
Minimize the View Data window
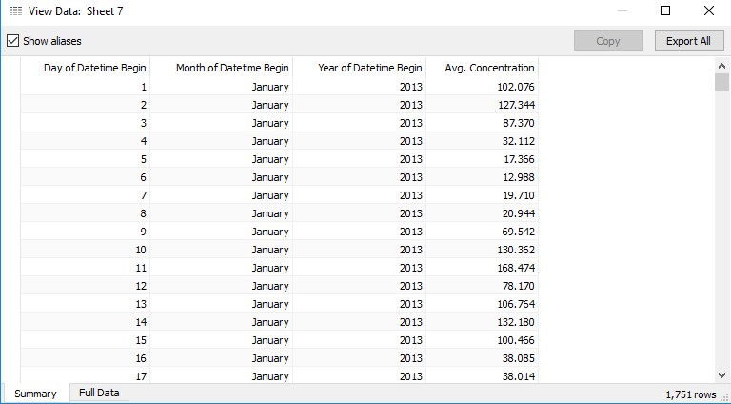click(x=622, y=10)
